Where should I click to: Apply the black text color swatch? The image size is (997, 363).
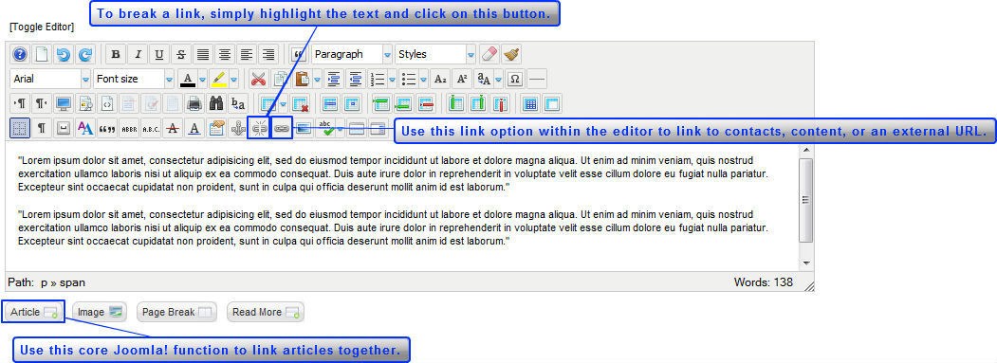[x=188, y=79]
